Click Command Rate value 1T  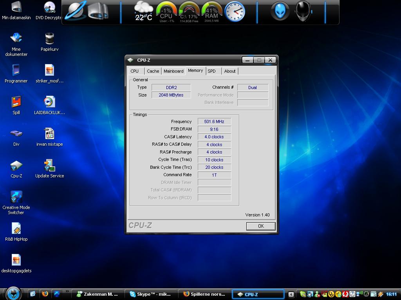(214, 175)
